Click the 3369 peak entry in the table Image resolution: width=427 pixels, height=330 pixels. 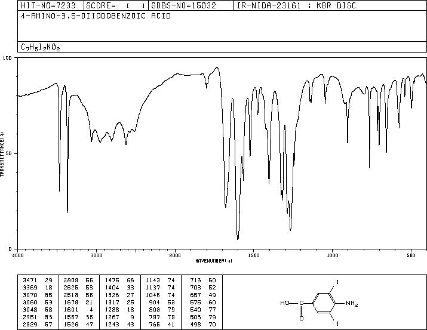pos(38,287)
